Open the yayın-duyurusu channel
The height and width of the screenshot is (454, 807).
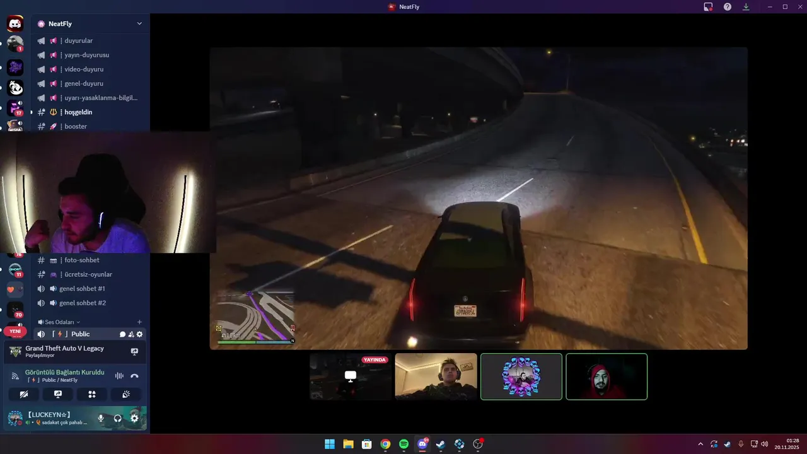pos(90,55)
